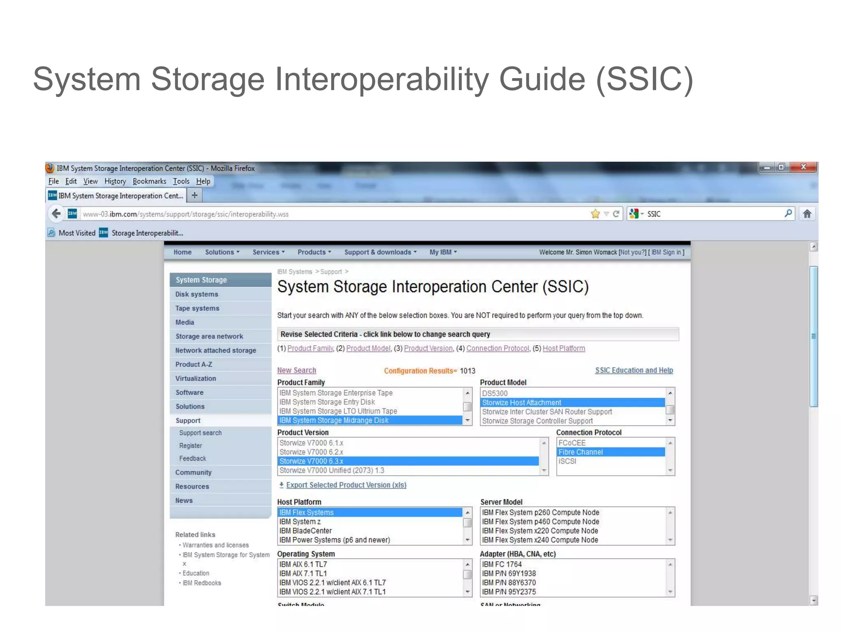The image size is (842, 631).
Task: Click the Not you? link
Action: (x=632, y=252)
